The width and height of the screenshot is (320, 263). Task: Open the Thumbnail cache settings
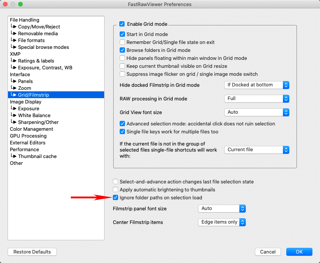pos(37,156)
